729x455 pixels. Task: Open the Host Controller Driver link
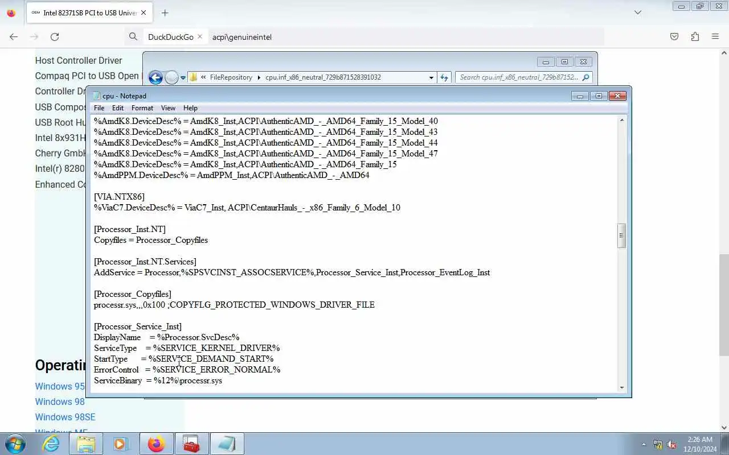(x=79, y=60)
